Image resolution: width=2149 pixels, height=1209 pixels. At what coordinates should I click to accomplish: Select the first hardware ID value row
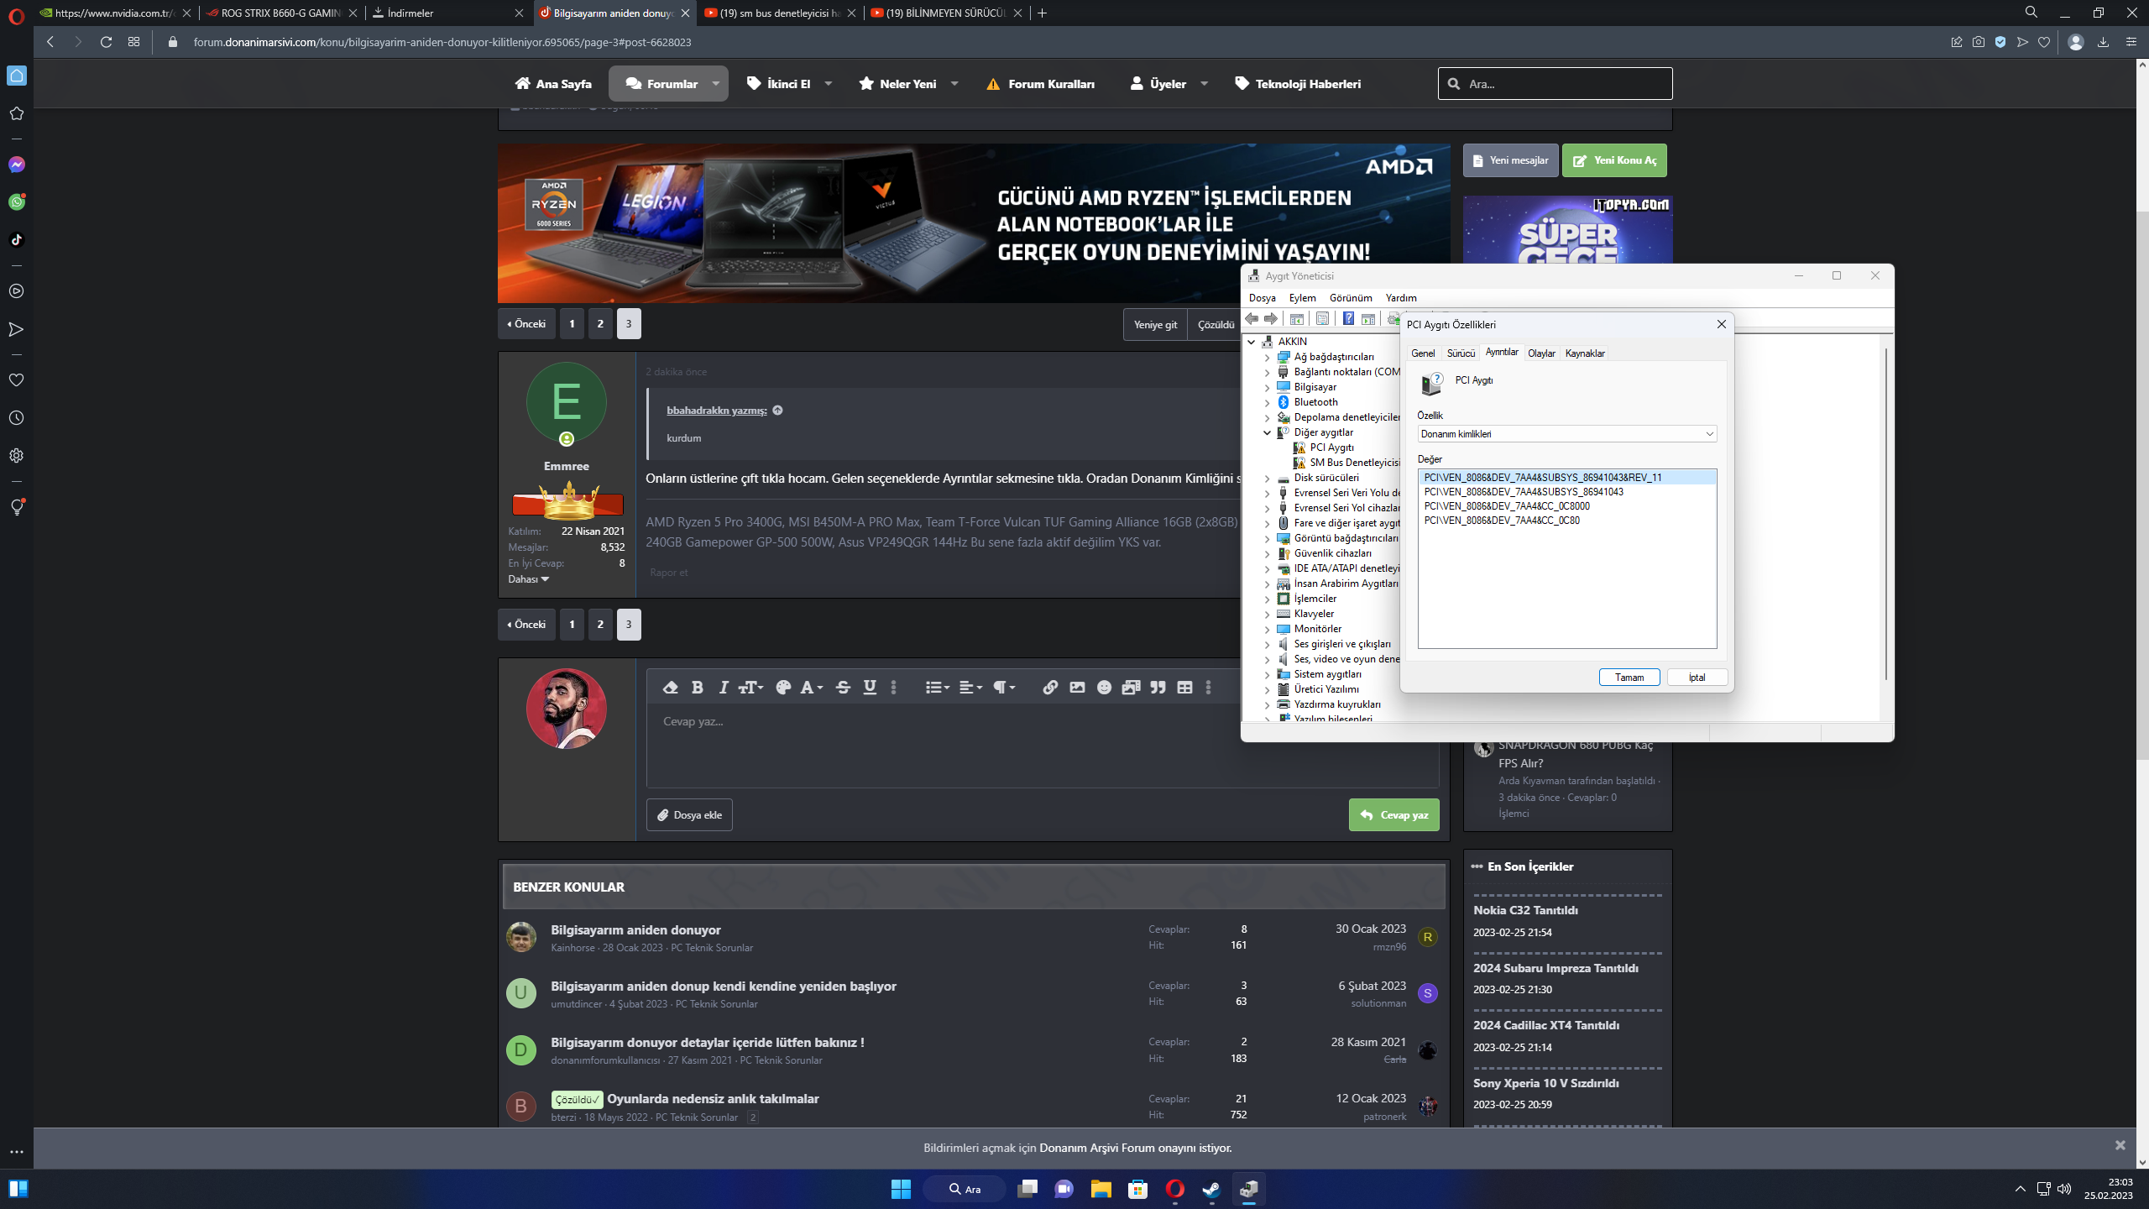tap(1542, 478)
